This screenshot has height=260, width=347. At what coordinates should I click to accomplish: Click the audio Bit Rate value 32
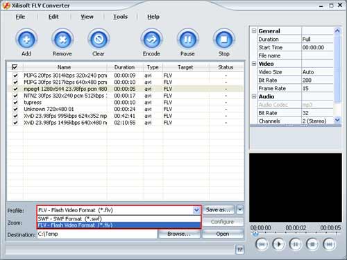(317, 113)
